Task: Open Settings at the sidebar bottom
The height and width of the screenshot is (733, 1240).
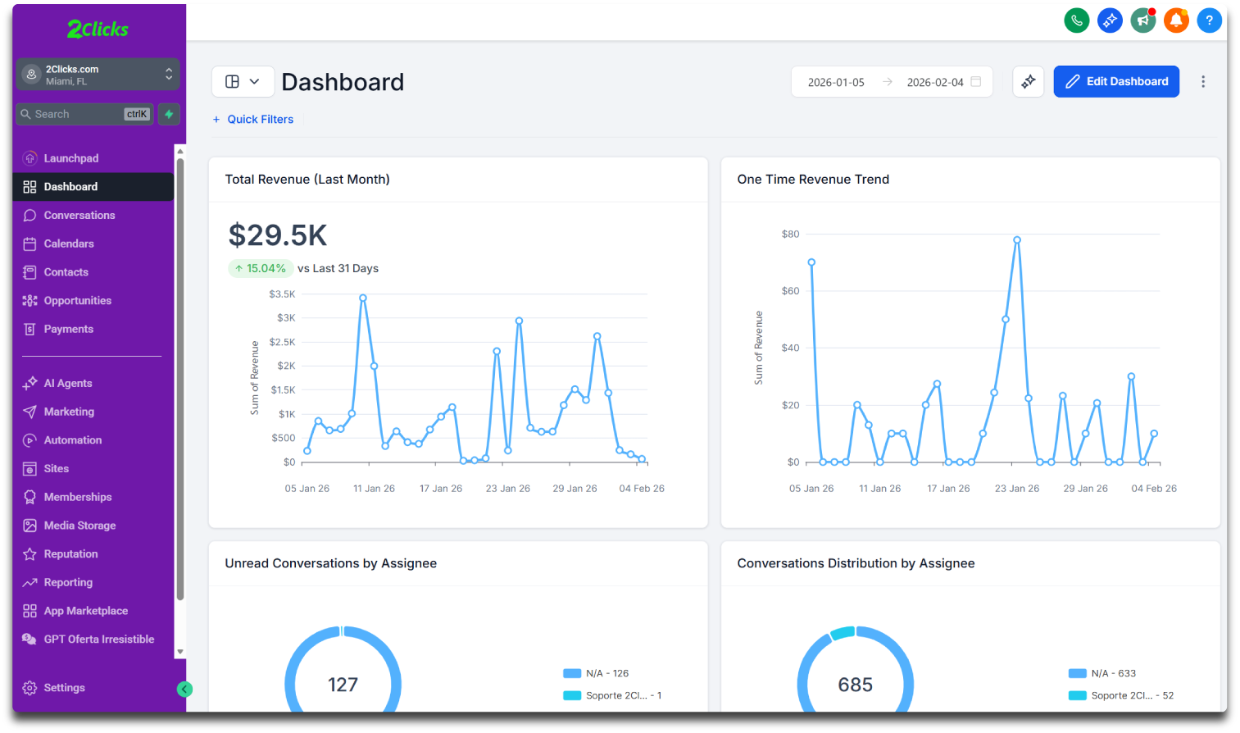Action: click(x=64, y=688)
